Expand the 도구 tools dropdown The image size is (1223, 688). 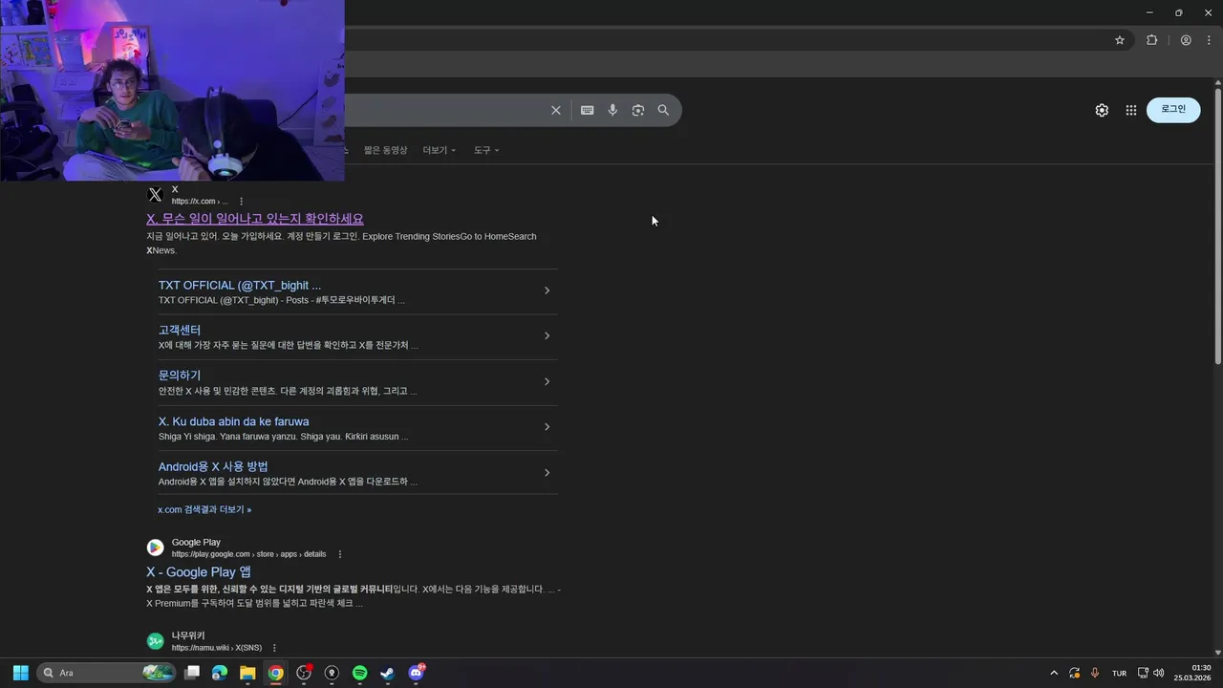(x=486, y=150)
